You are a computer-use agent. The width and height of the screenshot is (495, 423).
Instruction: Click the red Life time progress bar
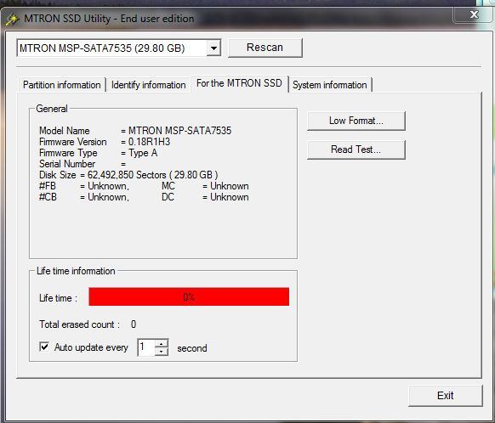[x=189, y=296]
